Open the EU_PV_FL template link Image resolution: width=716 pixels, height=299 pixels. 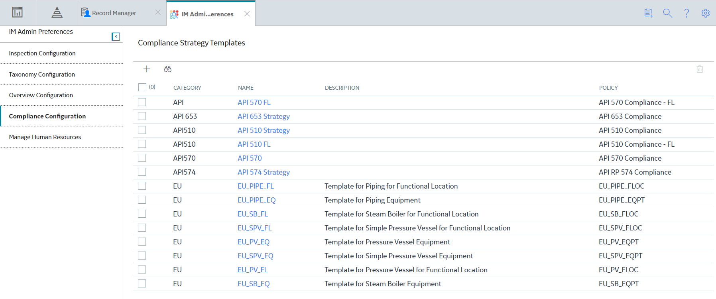[x=253, y=270]
